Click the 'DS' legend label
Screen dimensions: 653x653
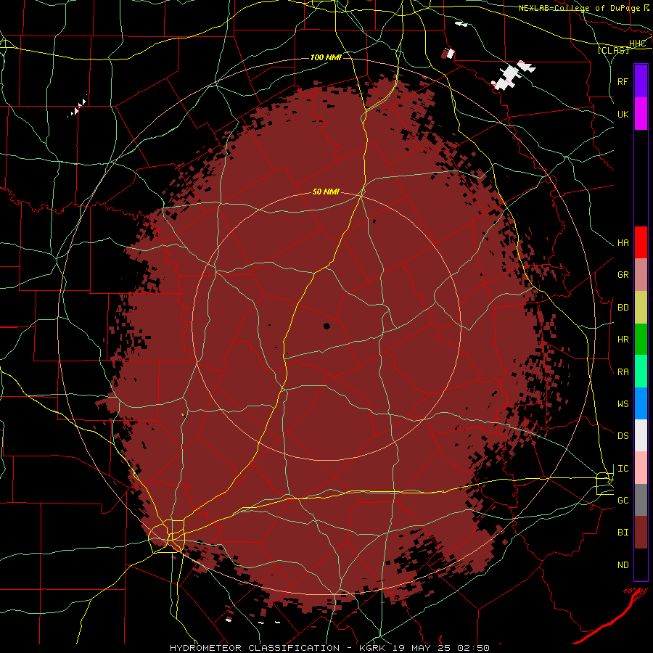pyautogui.click(x=623, y=435)
